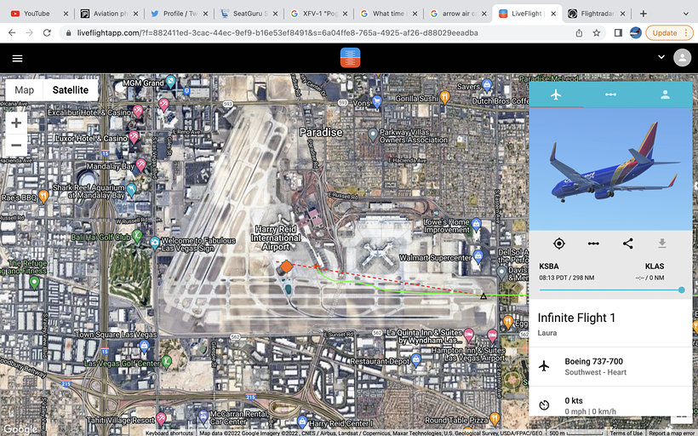Center map on aircraft target icon
The image size is (698, 436).
558,244
